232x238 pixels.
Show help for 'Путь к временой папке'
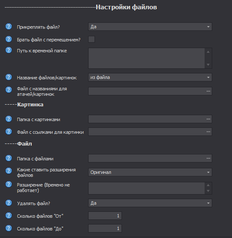click(9, 50)
